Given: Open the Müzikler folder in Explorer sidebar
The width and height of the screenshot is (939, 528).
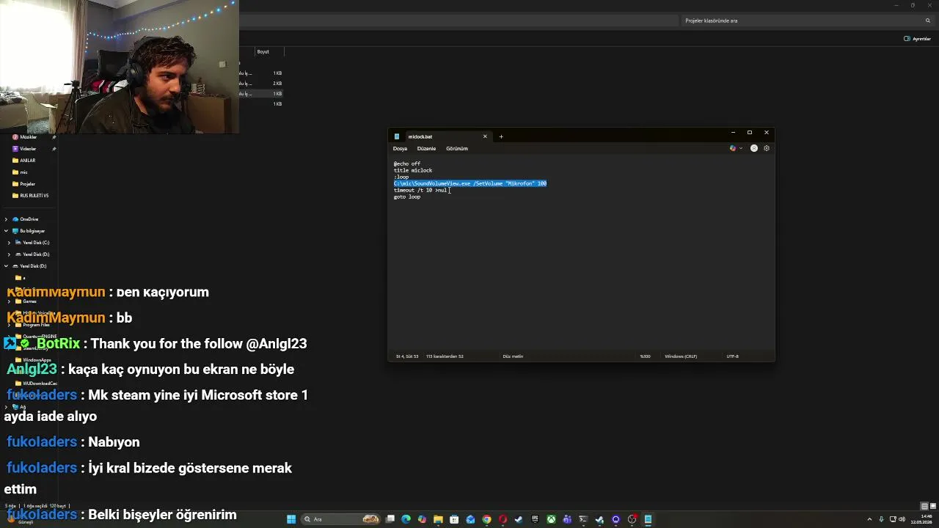Looking at the screenshot, I should (x=28, y=137).
